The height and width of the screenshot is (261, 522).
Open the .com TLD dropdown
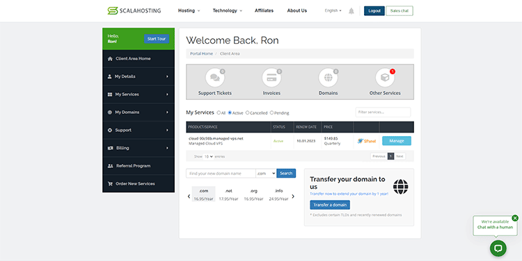(266, 174)
